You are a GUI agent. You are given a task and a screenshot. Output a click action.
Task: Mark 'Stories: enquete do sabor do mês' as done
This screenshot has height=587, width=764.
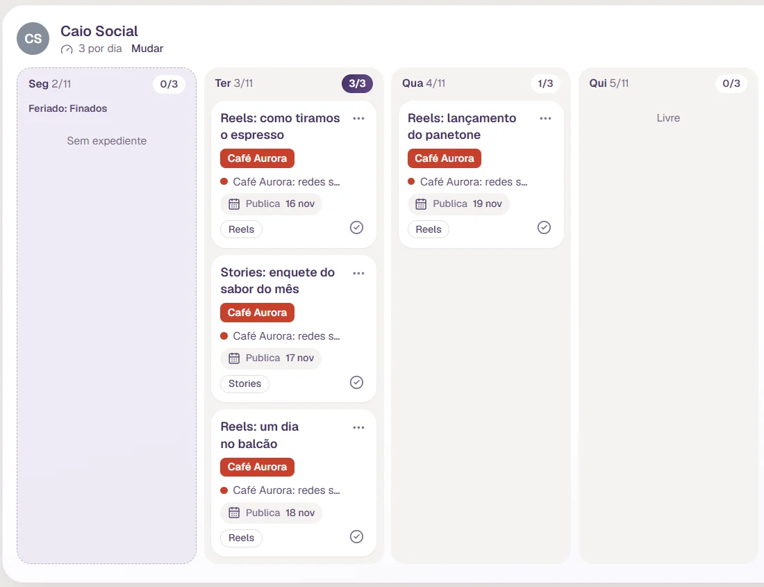pos(357,382)
